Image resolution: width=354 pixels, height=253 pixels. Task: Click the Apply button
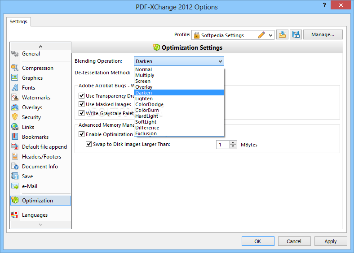331,241
